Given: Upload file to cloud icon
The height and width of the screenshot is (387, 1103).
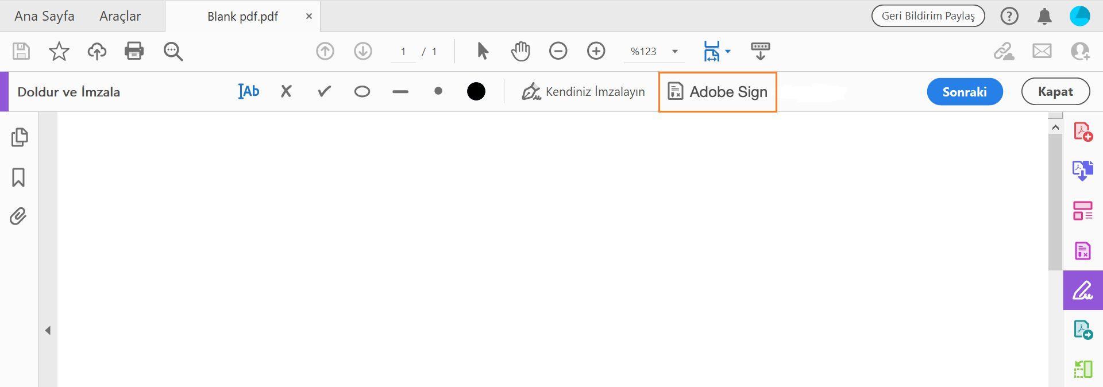Looking at the screenshot, I should (x=97, y=51).
